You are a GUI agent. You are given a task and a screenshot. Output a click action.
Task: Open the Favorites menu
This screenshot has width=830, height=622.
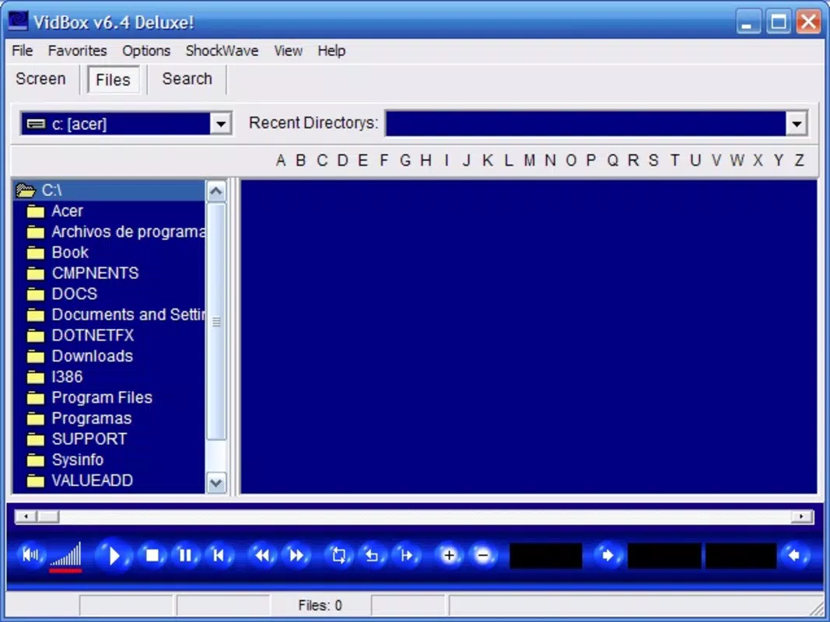click(77, 51)
